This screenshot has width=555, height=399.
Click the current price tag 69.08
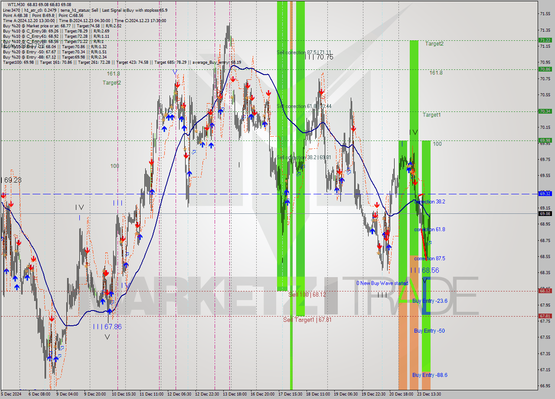coord(545,213)
